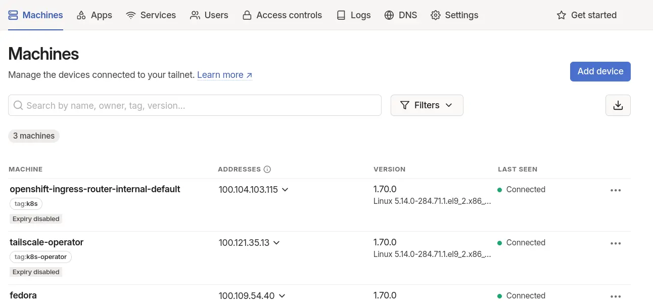Click the Add device button

[x=600, y=71]
